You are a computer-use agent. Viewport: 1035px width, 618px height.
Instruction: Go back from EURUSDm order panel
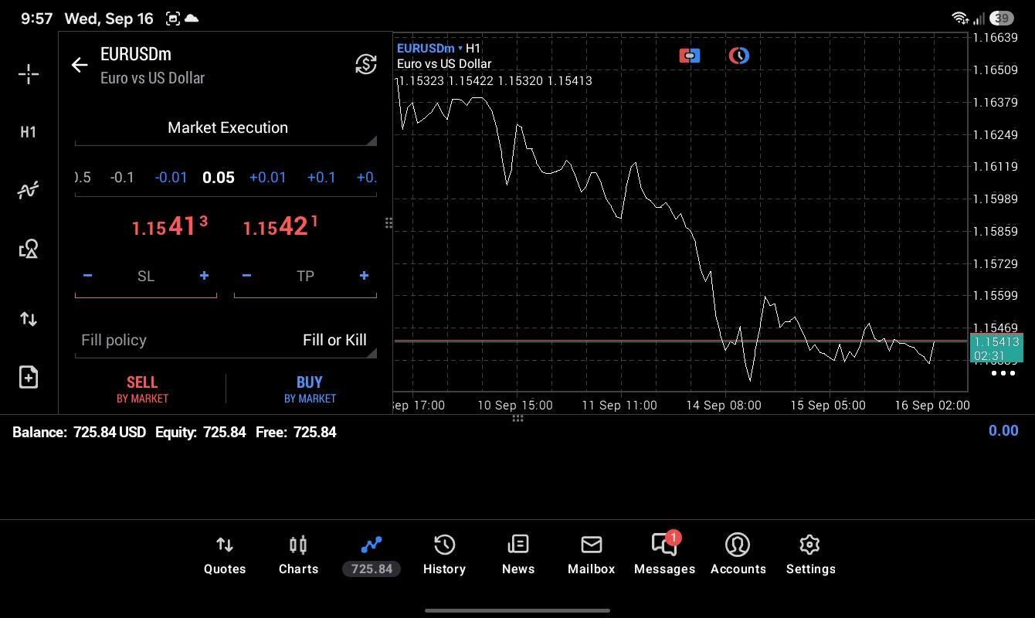80,65
